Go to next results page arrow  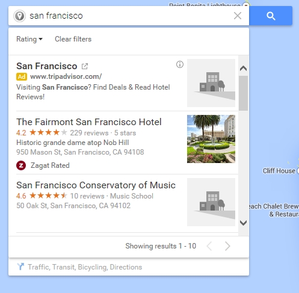tap(227, 246)
